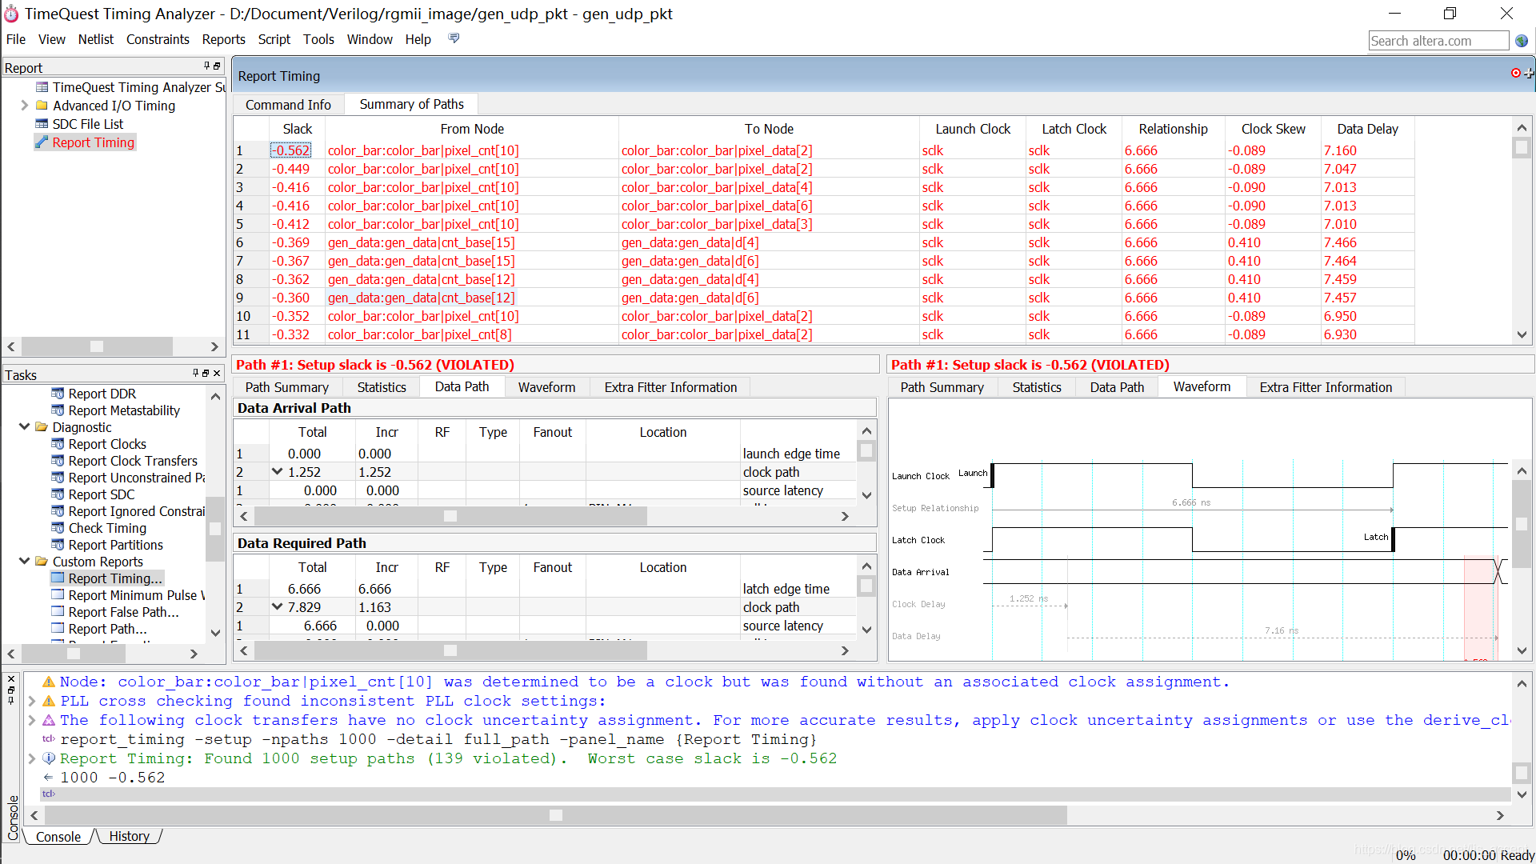Screen dimensions: 1536x864
Task: Open the left pane Statistics tab
Action: pos(382,387)
